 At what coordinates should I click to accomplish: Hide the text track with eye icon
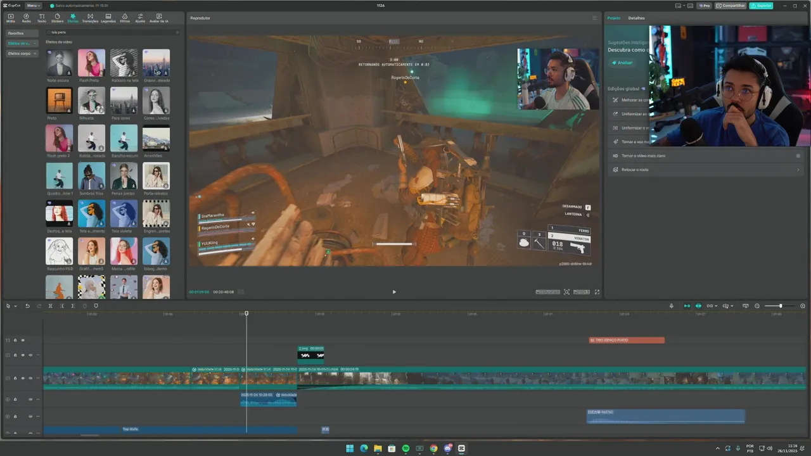pos(23,340)
